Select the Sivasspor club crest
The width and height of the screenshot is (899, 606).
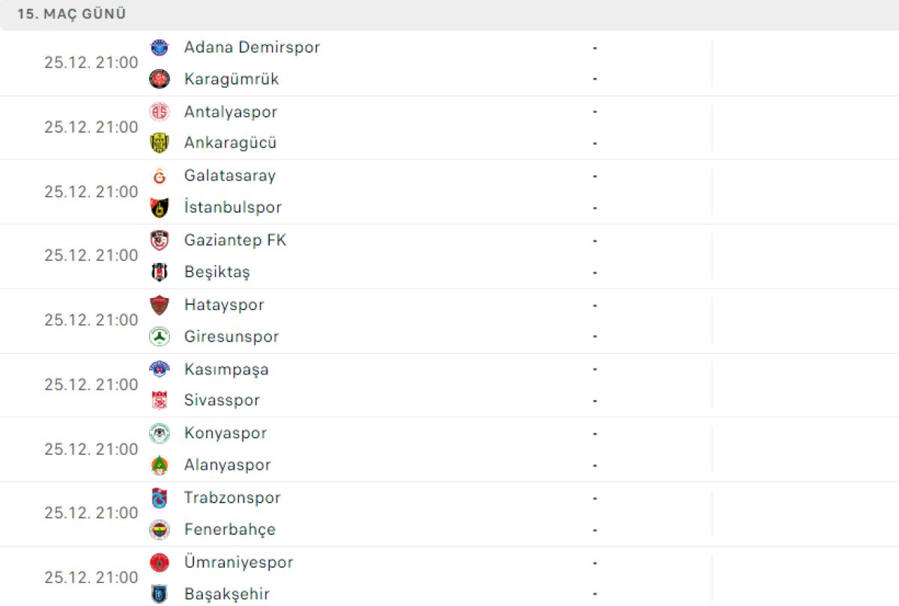pyautogui.click(x=160, y=400)
